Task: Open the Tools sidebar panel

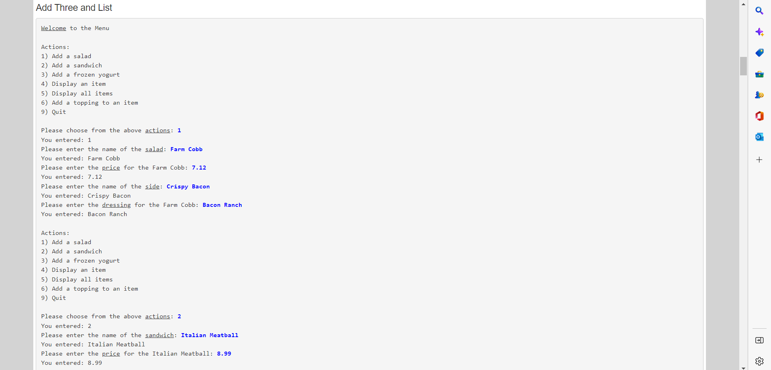Action: pyautogui.click(x=760, y=74)
